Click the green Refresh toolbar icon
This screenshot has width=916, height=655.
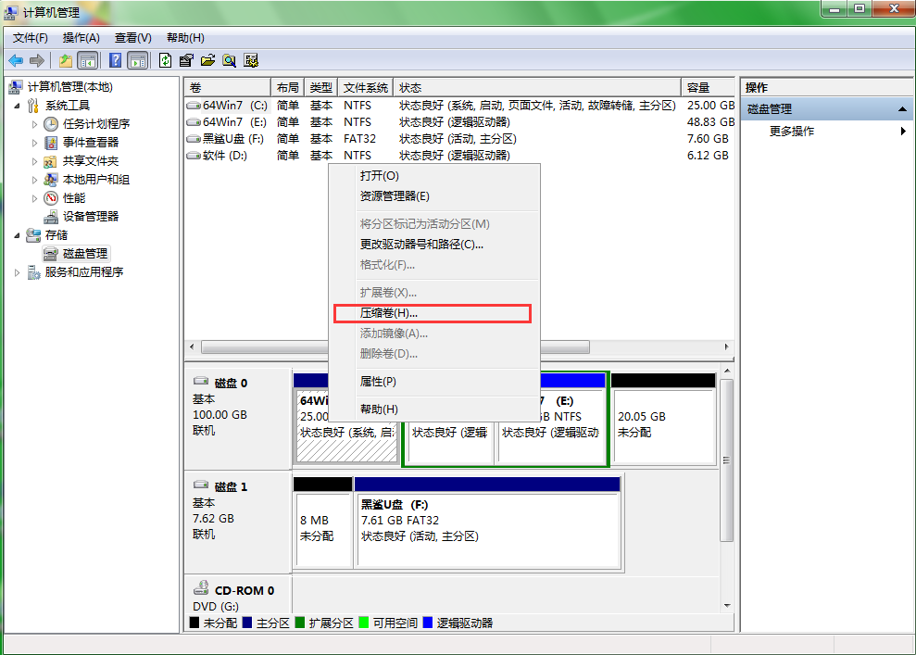tap(165, 60)
